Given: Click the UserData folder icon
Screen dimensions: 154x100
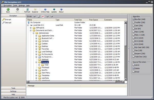Looking at the screenshot, I should [x=40, y=78].
